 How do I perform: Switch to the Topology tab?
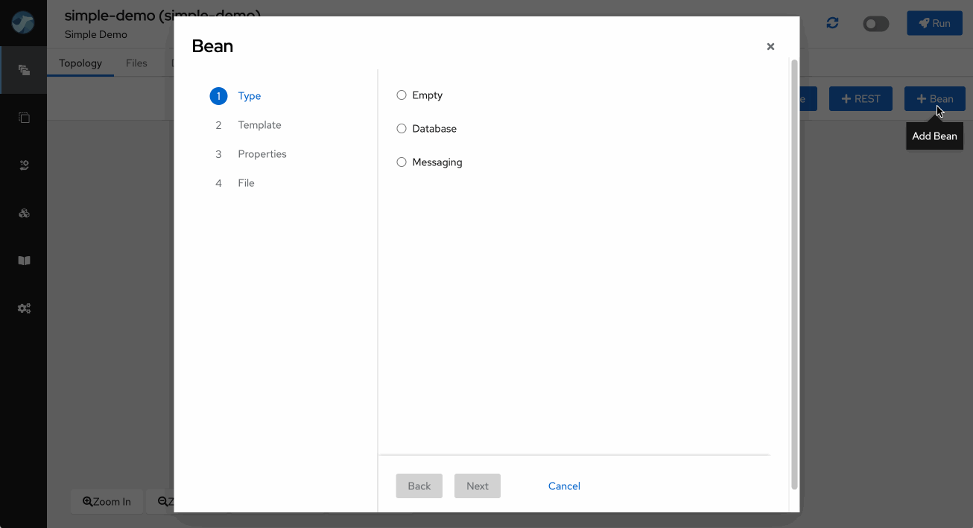click(x=80, y=63)
